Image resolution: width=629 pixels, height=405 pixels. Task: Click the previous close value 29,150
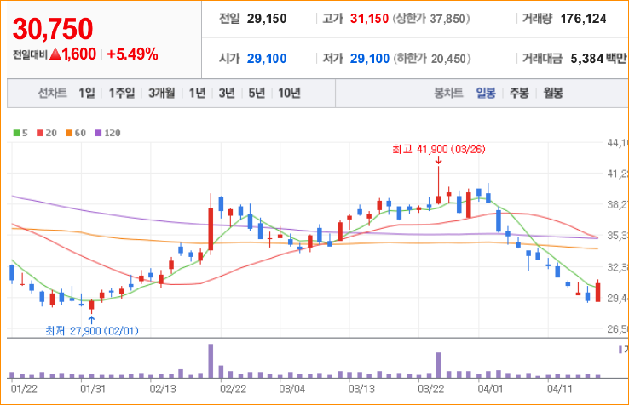tap(267, 19)
